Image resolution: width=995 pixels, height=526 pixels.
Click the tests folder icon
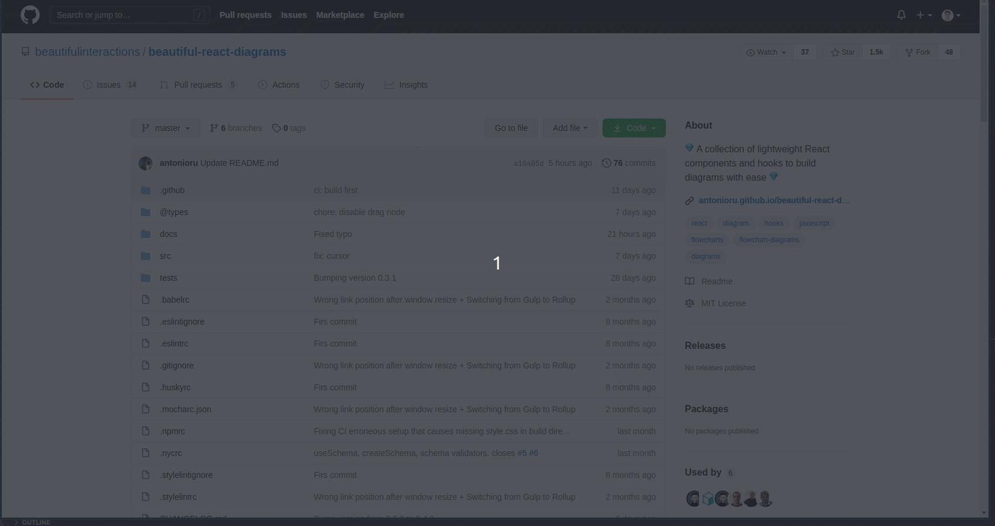(x=145, y=278)
